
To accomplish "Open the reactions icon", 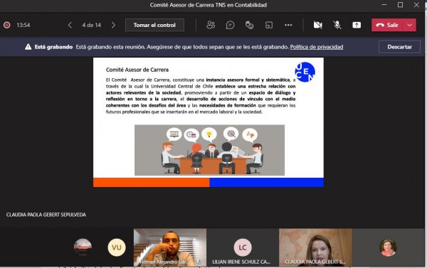I will tap(250, 25).
